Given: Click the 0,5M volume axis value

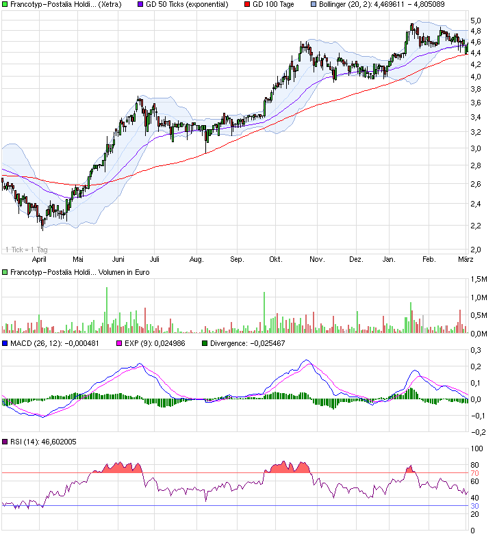Looking at the screenshot, I should point(479,316).
